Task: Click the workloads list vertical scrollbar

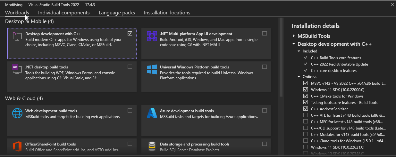Action: 281,58
